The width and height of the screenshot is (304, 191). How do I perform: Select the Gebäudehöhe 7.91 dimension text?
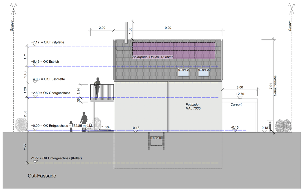click(273, 86)
